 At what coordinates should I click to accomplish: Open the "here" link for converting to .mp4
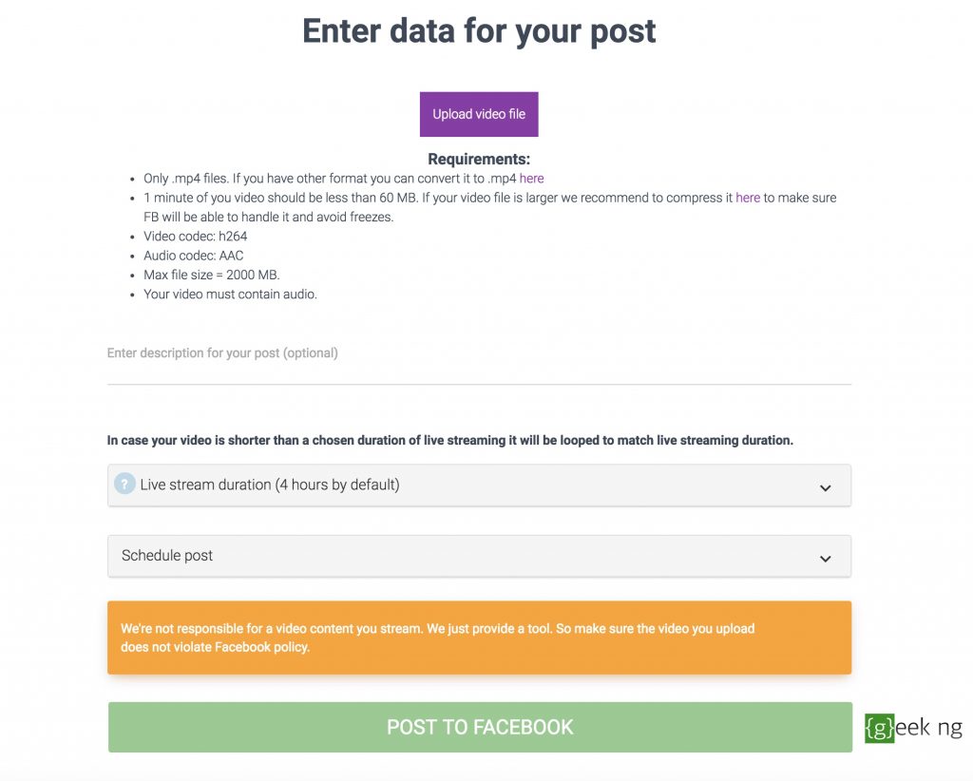pyautogui.click(x=531, y=178)
